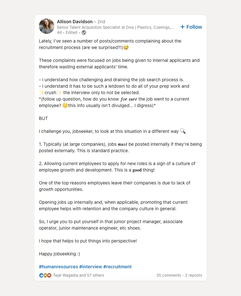241x296 pixels.
Task: Click the Edited label under the name
Action: coord(72,33)
